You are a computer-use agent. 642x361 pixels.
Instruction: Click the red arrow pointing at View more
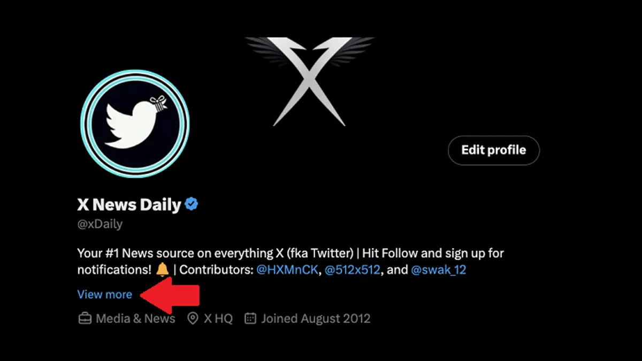click(x=169, y=295)
